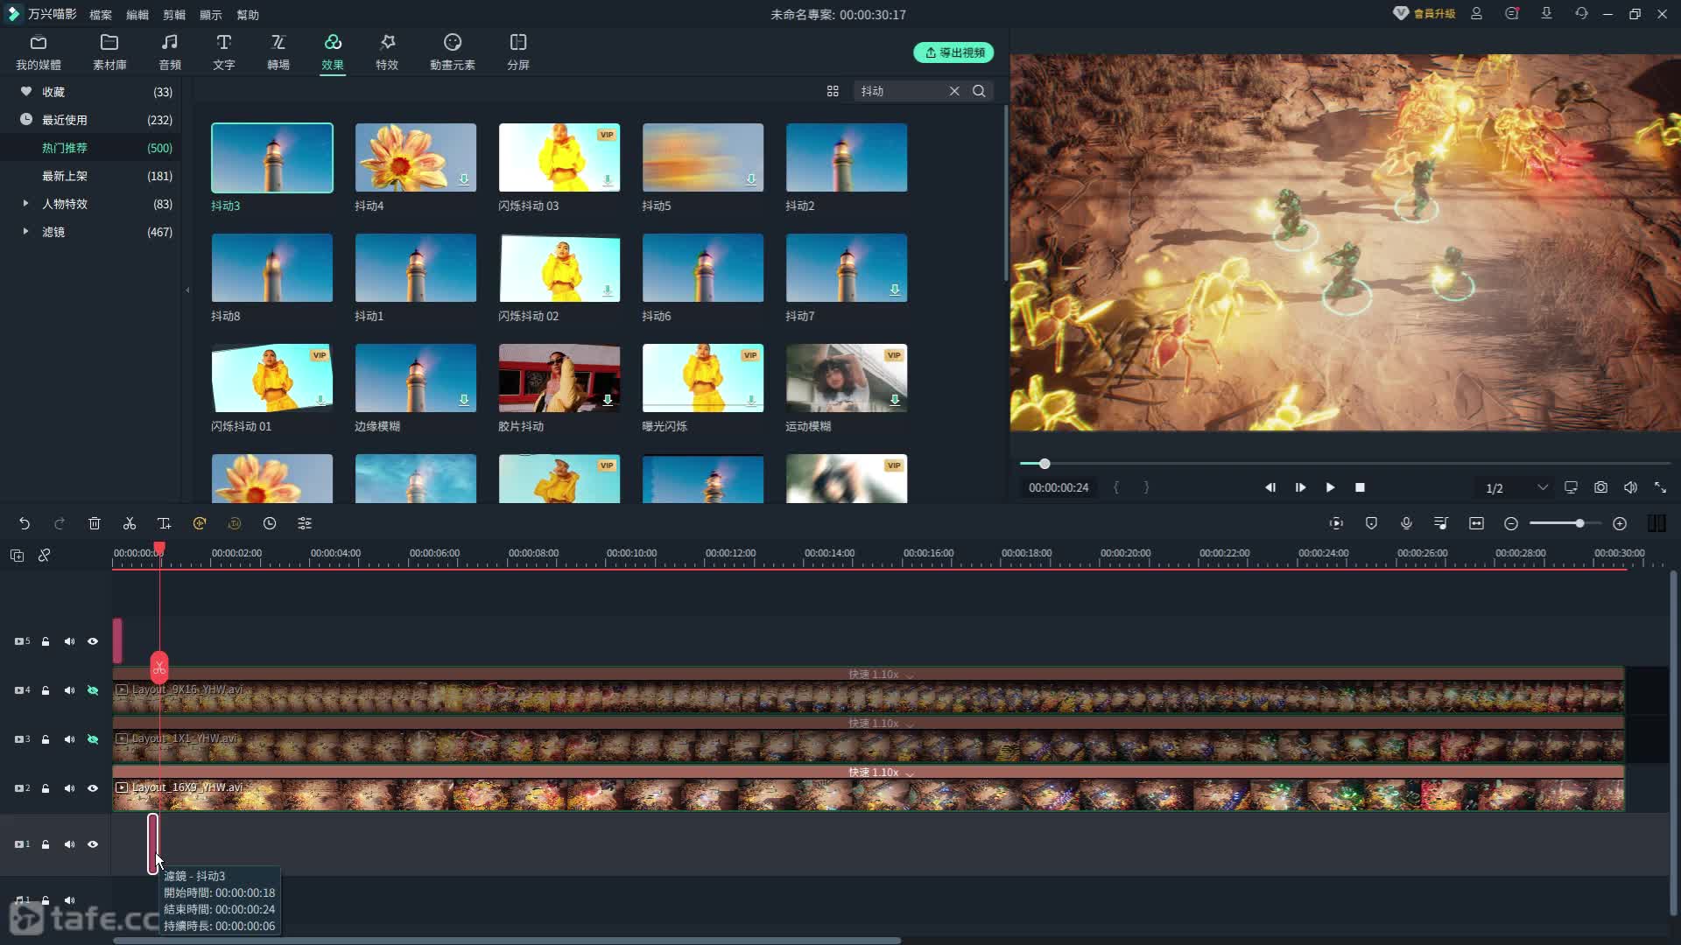Select the 最新上架 category
Viewport: 1681px width, 945px height.
pyautogui.click(x=65, y=176)
